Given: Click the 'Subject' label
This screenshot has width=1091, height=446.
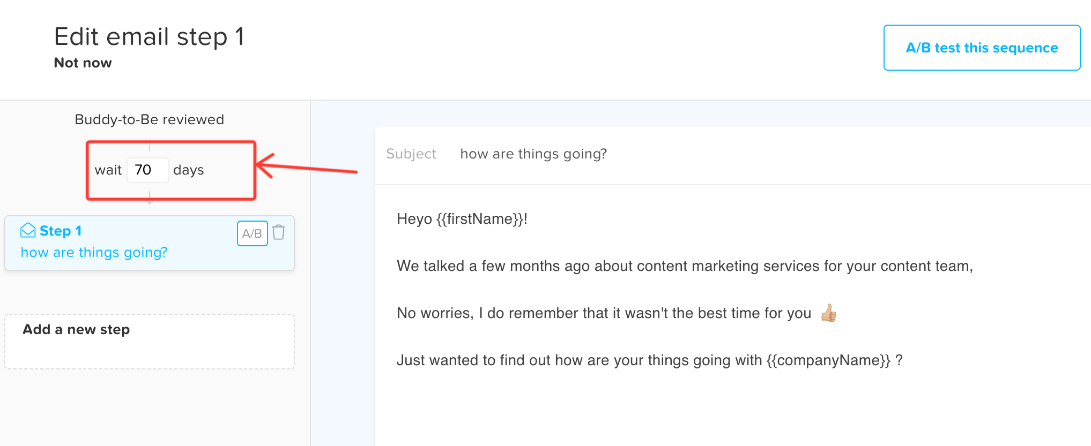Looking at the screenshot, I should tap(411, 154).
